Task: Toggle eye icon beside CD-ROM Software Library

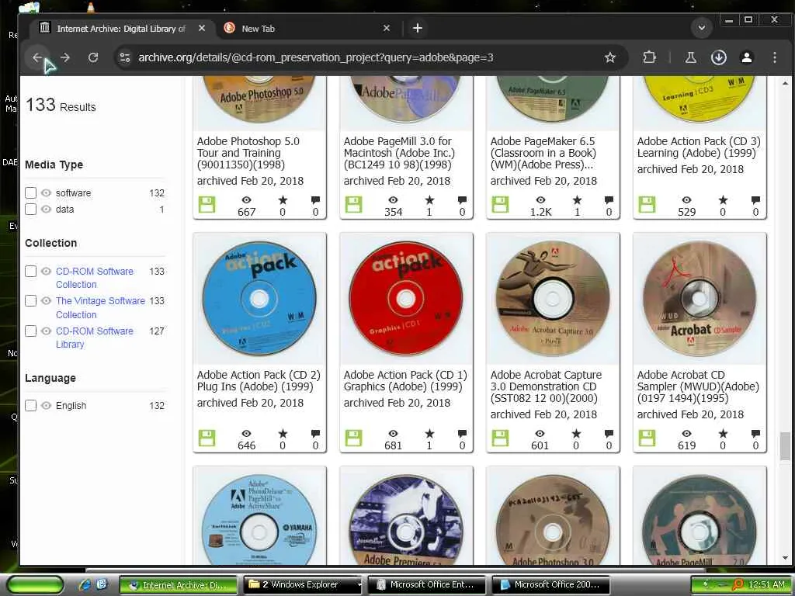Action: click(46, 331)
